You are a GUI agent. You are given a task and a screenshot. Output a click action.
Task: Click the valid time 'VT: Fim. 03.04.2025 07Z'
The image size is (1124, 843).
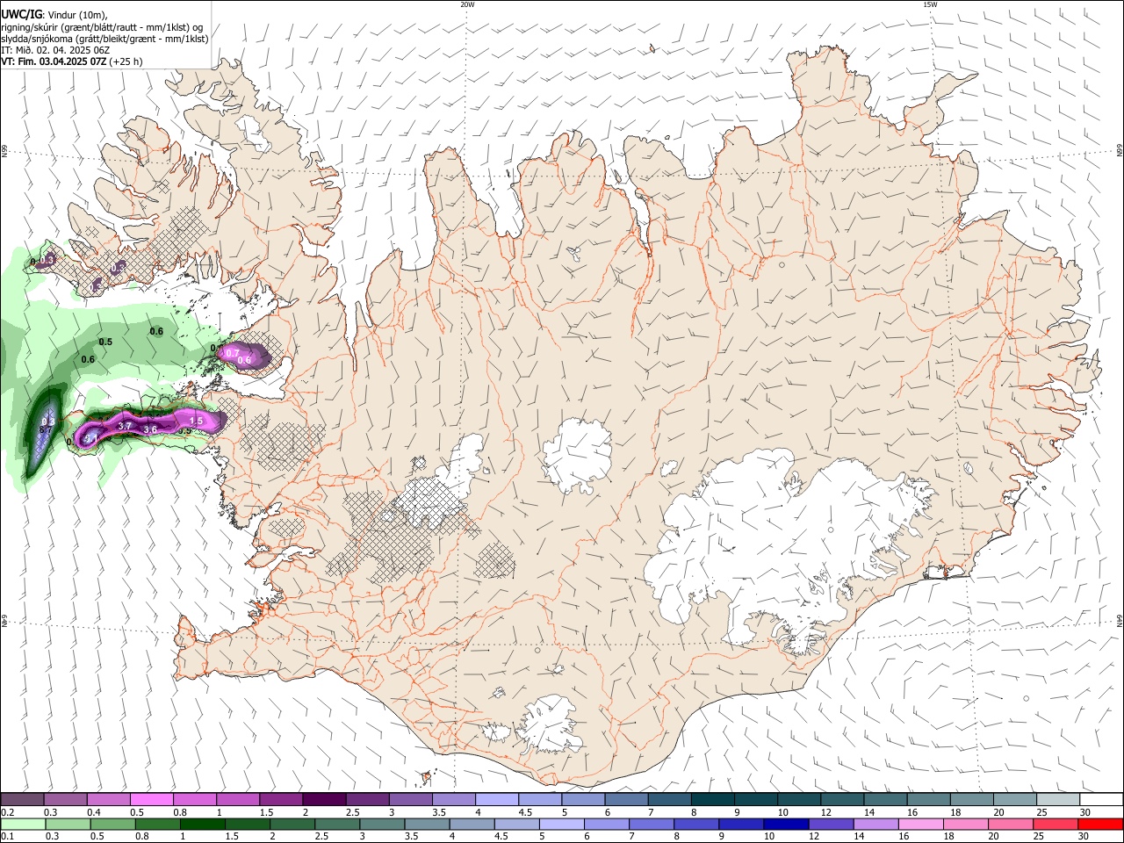(54, 61)
